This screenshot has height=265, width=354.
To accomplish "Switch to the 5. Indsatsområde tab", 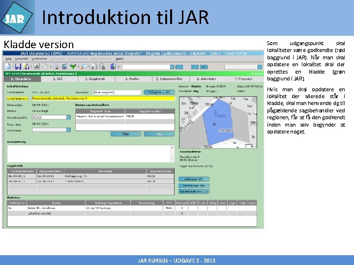I will click(171, 79).
